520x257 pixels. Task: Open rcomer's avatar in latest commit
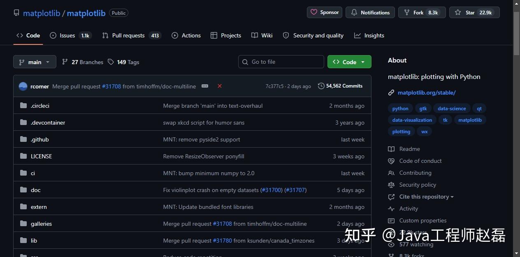click(23, 86)
